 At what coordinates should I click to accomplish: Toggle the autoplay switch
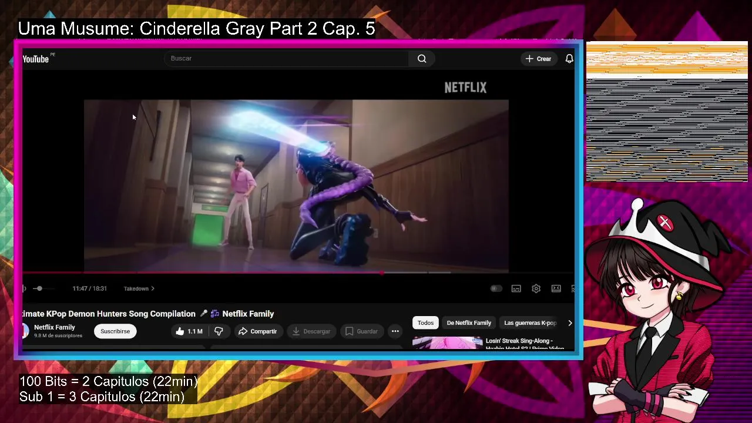pyautogui.click(x=496, y=288)
